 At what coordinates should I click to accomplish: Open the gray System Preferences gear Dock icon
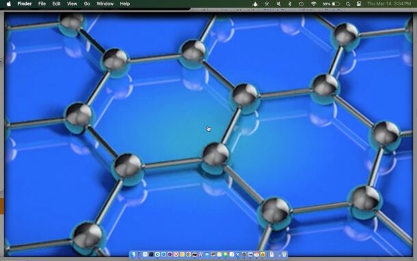tap(244, 254)
